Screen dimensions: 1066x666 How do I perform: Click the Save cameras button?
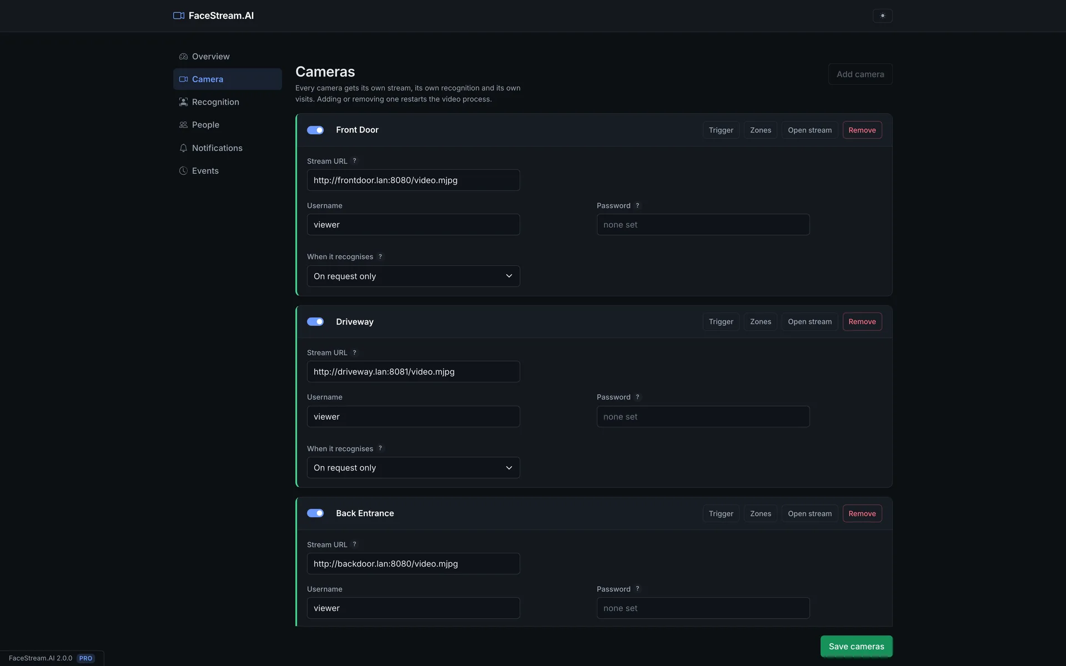pos(856,647)
